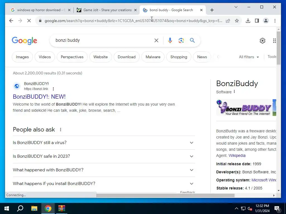
Task: Select the Download filter chip
Action: coord(127,57)
